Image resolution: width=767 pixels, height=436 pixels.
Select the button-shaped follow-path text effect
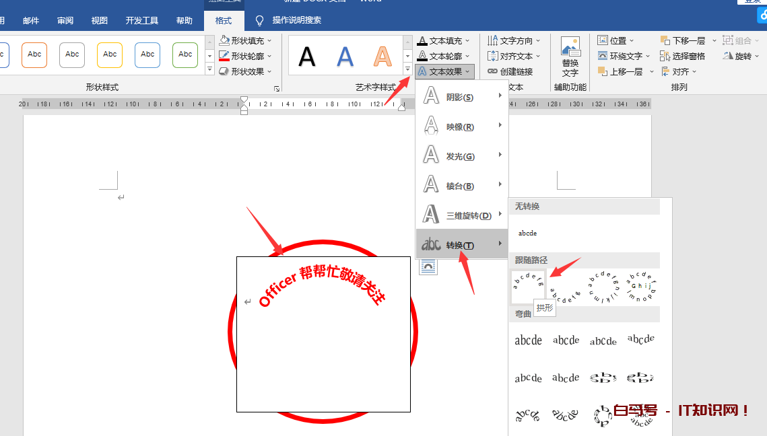click(640, 287)
